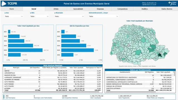
Task: Select ASSINATURAS DE PERIÓDICOS E ANUIDADES row
Action: pos(140,77)
